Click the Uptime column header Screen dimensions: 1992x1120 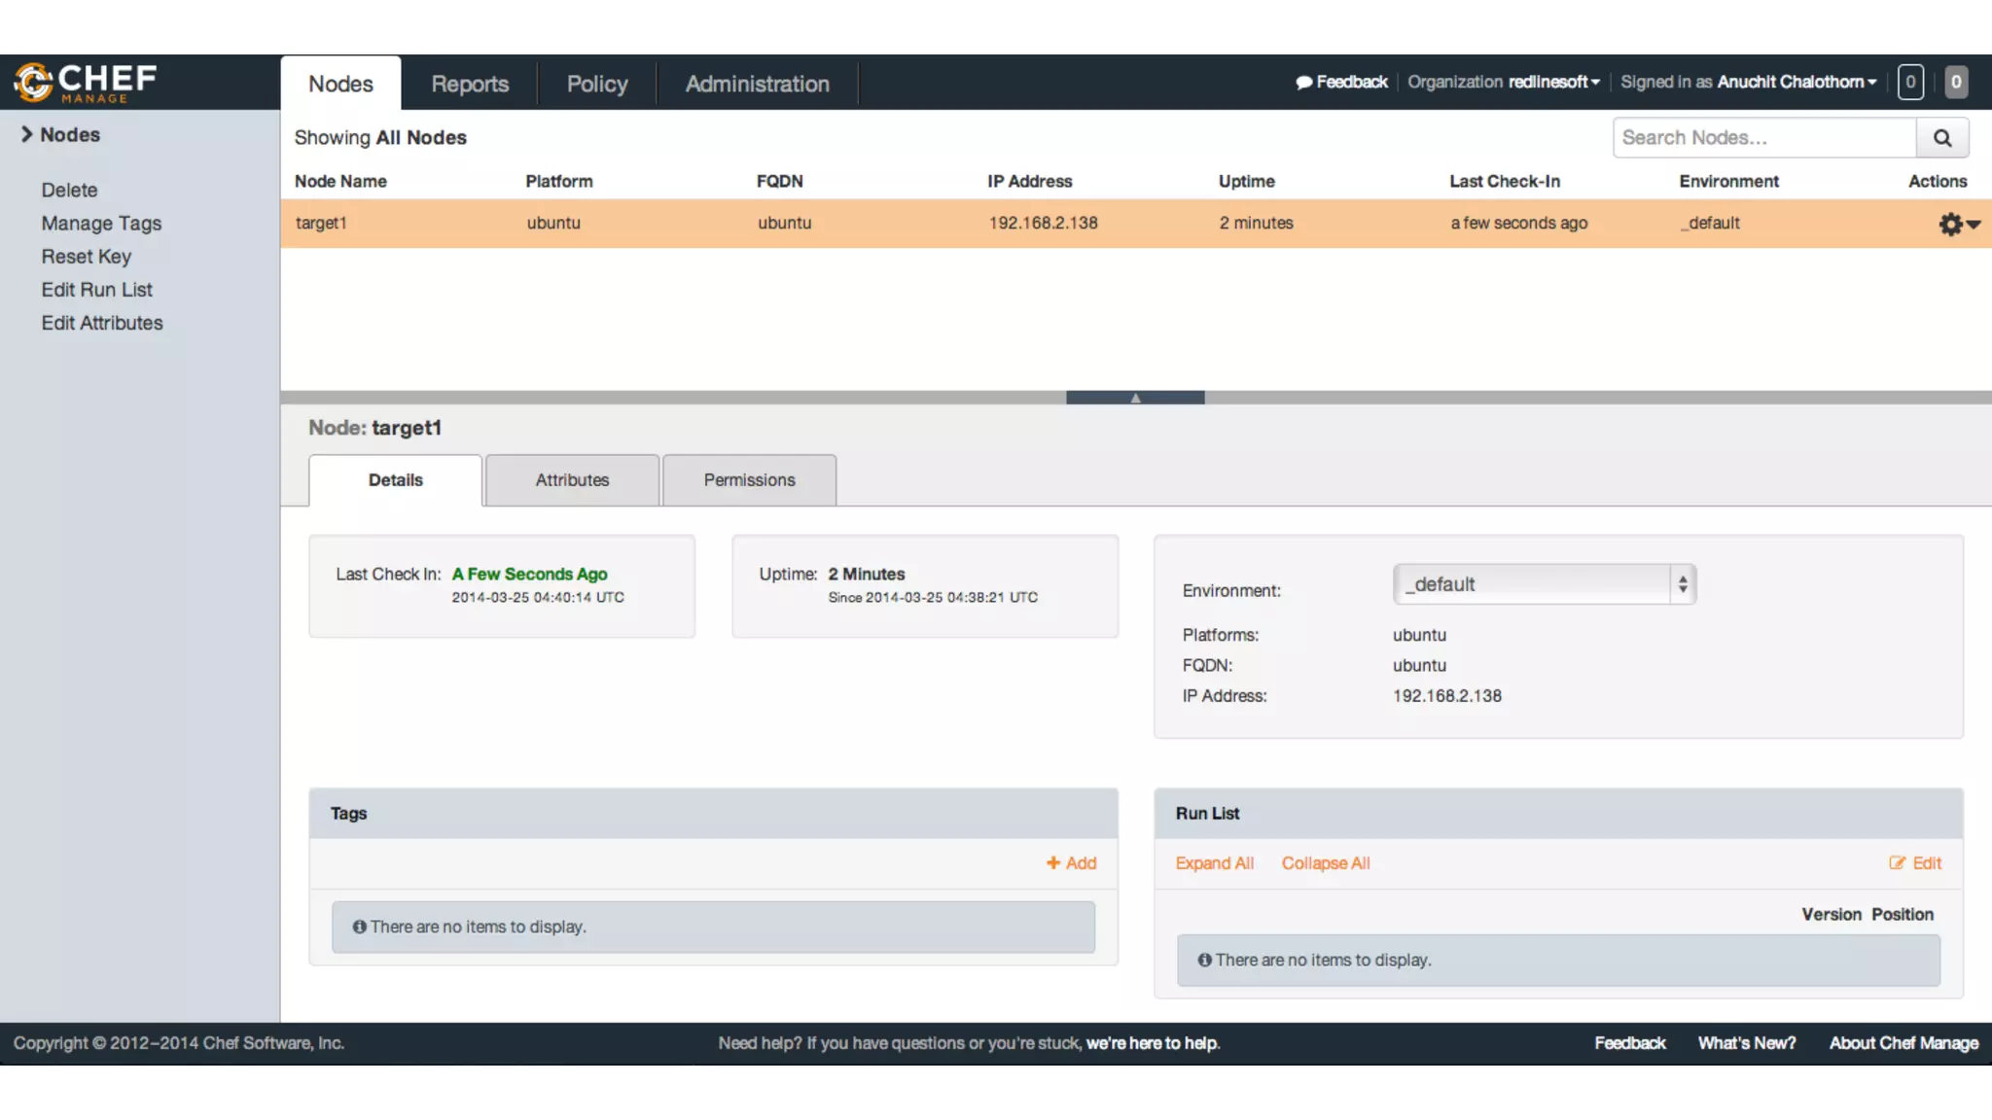1247,181
